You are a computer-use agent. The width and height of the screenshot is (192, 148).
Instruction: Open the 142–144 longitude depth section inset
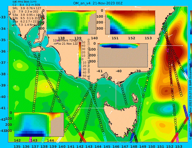point(39,125)
